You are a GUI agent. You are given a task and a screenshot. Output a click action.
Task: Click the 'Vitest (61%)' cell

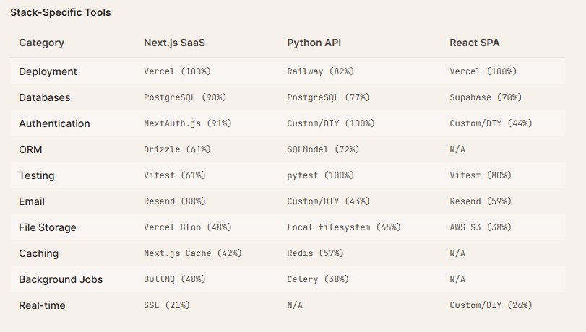point(175,175)
